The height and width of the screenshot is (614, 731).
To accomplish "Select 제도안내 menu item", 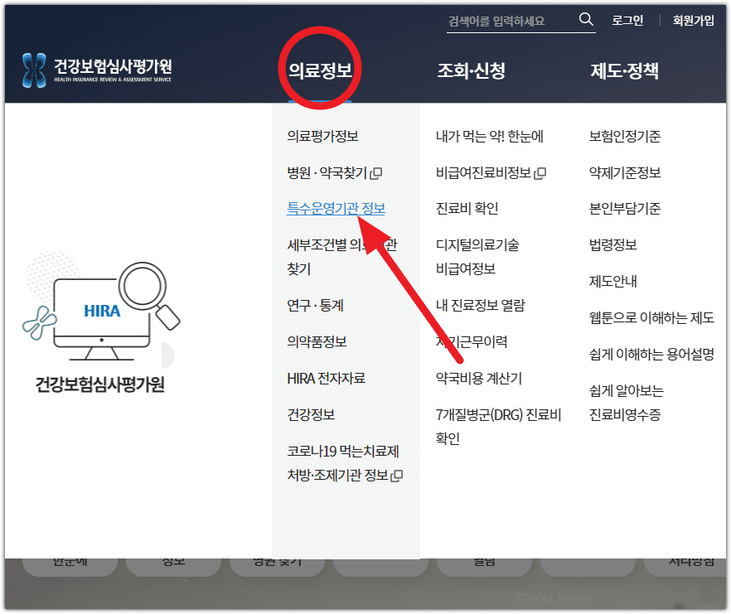I will click(613, 282).
